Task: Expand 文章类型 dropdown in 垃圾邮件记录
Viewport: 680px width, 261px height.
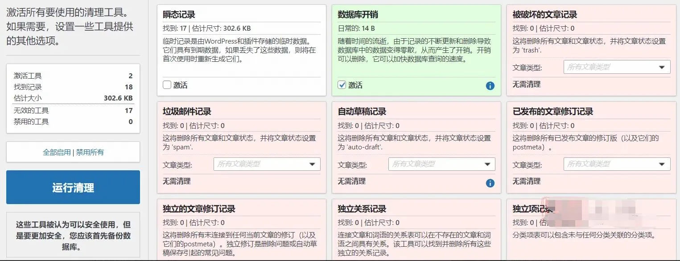Action: click(267, 164)
